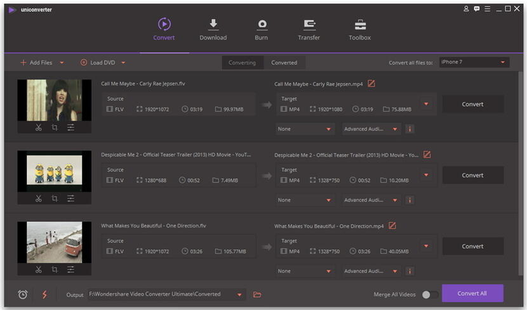Rename the What Makes You Beautiful output file

[392, 226]
